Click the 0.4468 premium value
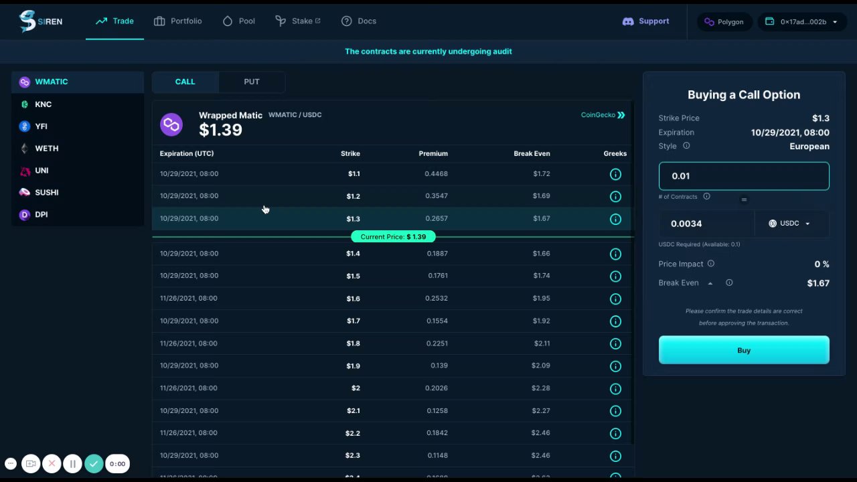The width and height of the screenshot is (857, 482). click(437, 174)
